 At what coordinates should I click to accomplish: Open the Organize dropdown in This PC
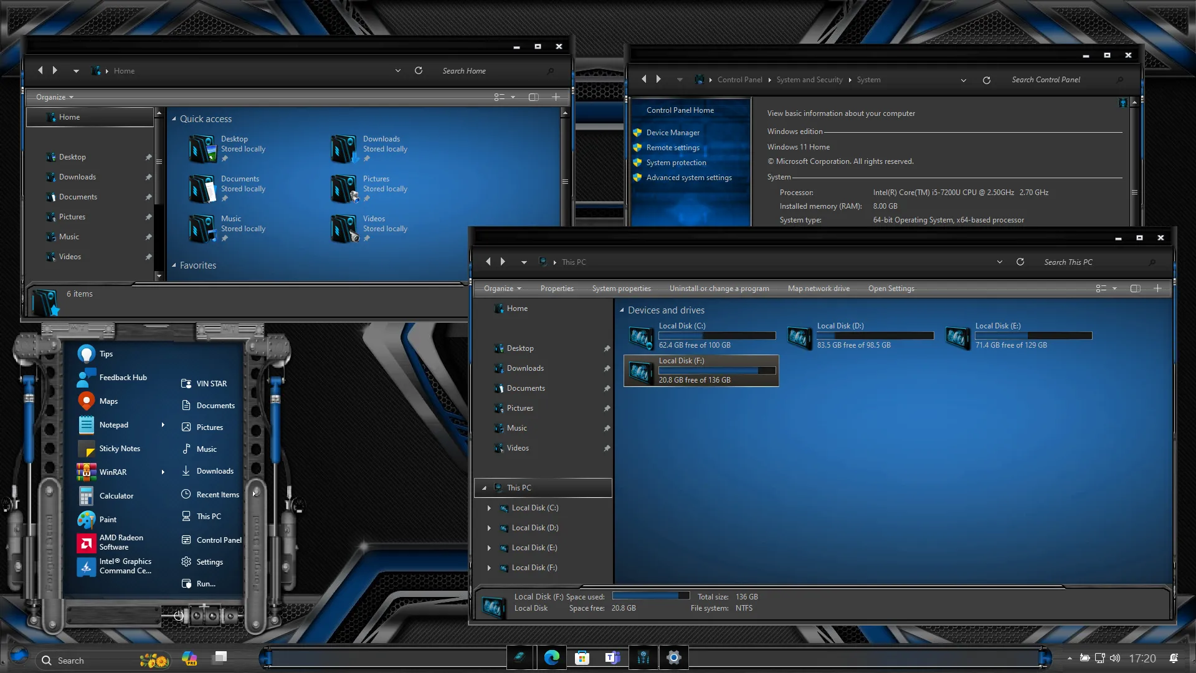(x=502, y=289)
